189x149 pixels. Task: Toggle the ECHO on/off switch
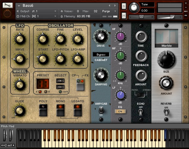[x=140, y=112]
